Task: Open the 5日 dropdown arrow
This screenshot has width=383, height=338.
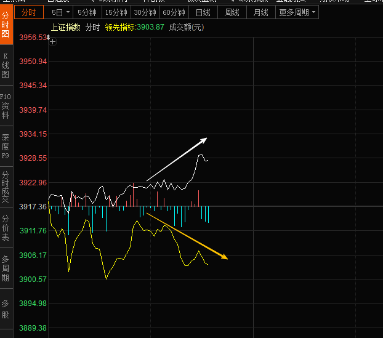Action: (x=67, y=12)
